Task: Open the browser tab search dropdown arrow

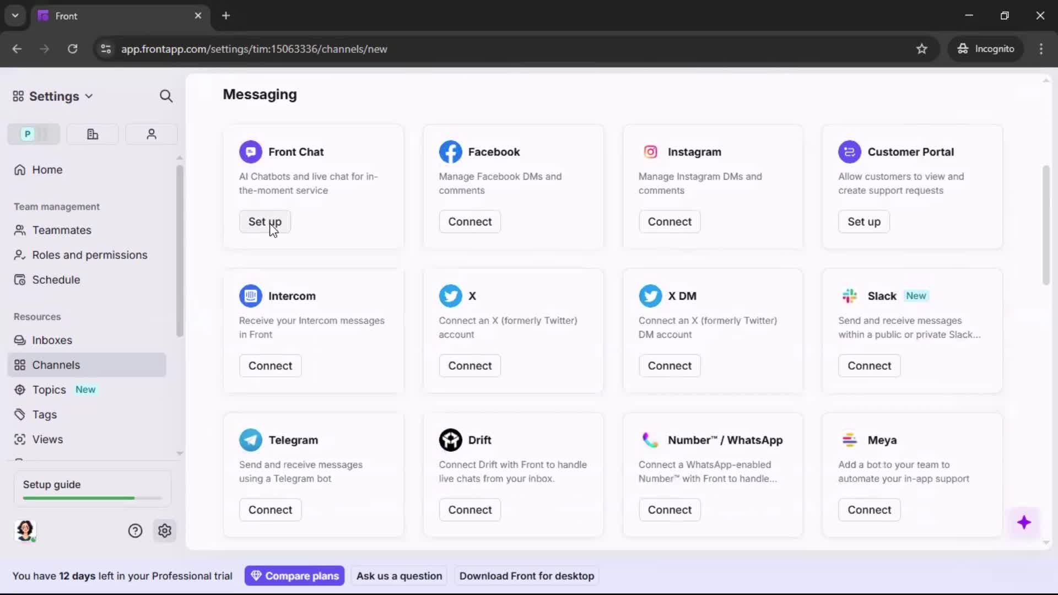Action: click(15, 15)
